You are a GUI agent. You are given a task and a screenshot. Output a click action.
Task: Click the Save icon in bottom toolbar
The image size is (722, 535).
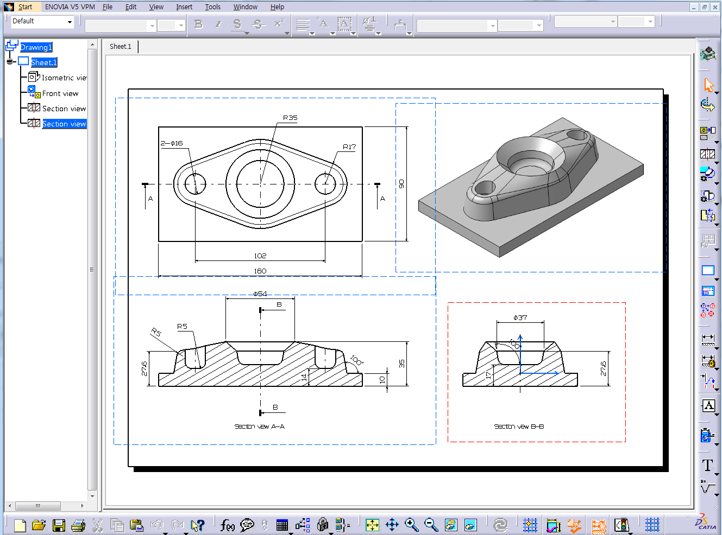coord(59,525)
